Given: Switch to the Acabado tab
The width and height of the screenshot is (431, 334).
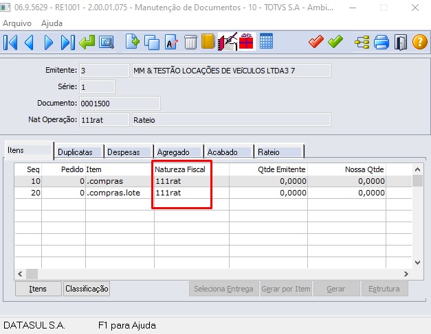Looking at the screenshot, I should 229,152.
